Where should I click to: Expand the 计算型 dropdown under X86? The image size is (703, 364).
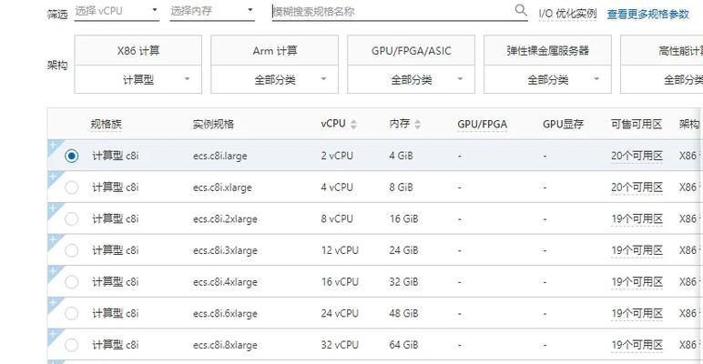click(138, 80)
